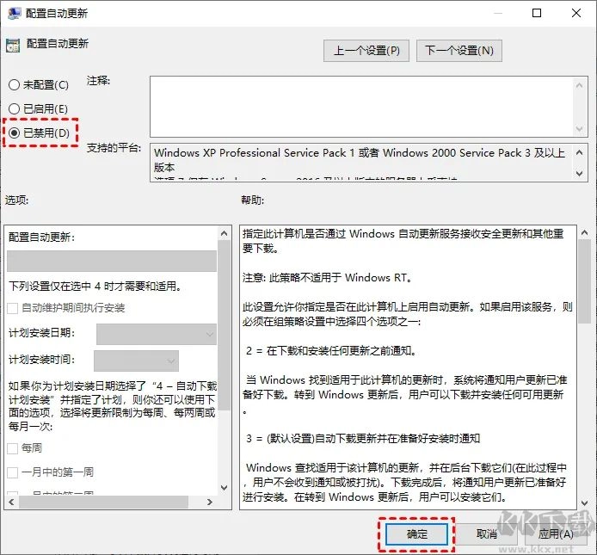597x555 pixels.
Task: Go to 上一个设置(P)
Action: (366, 51)
